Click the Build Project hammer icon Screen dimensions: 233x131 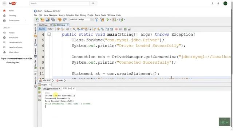96,19
